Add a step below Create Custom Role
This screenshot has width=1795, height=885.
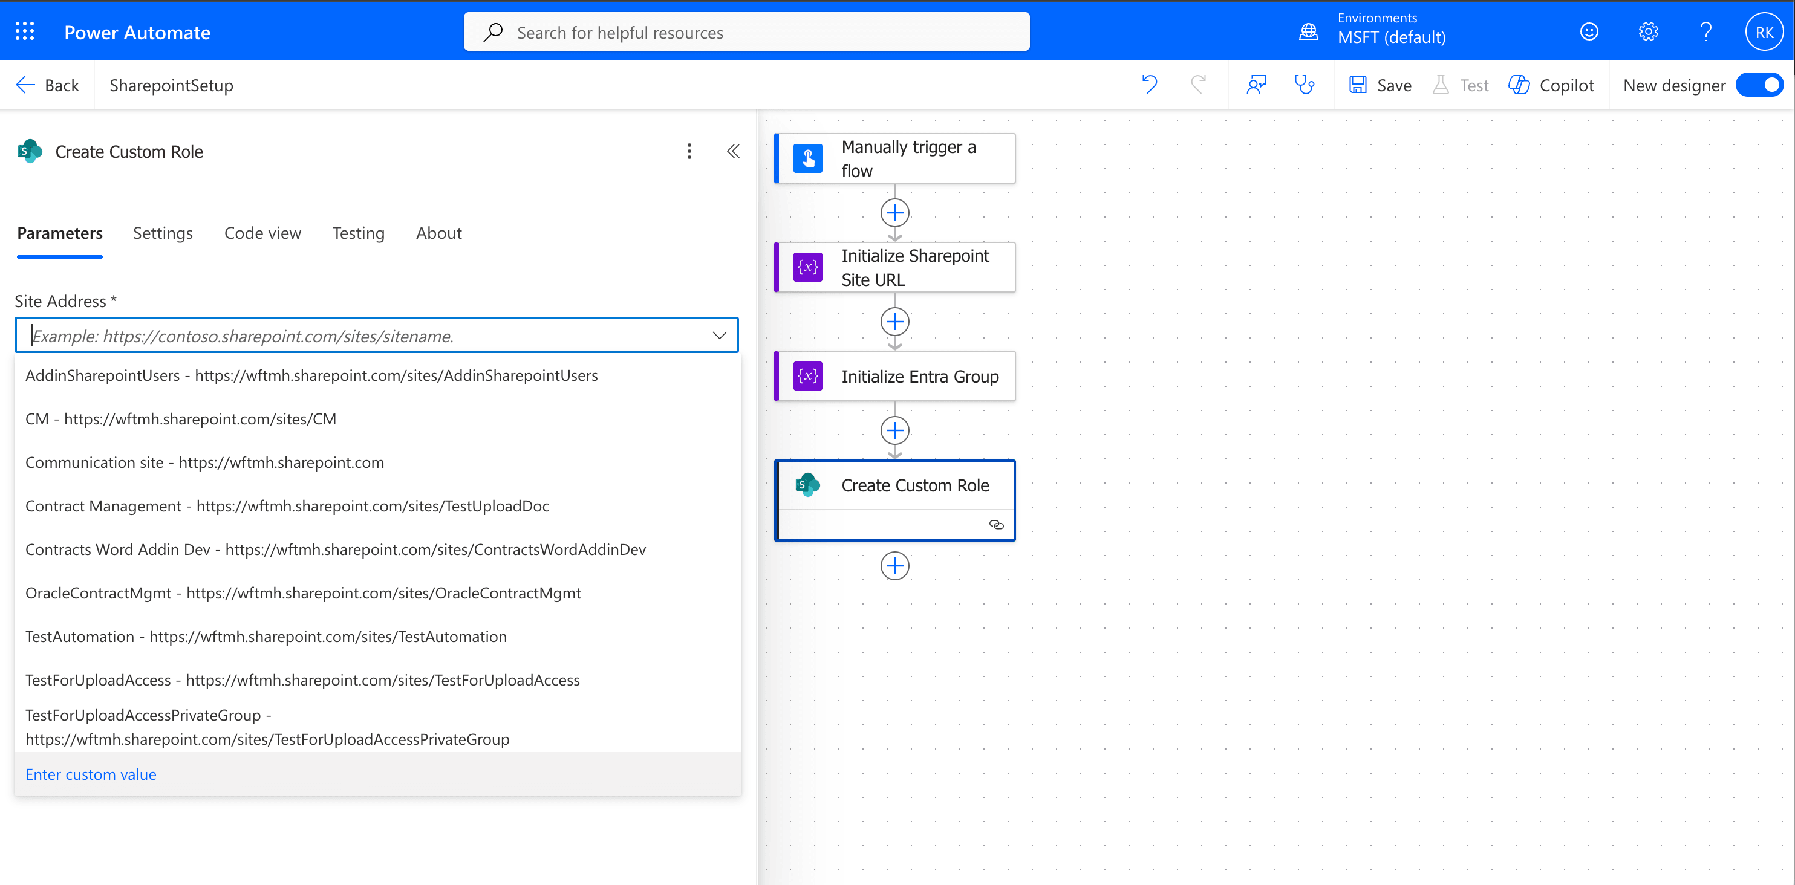[x=894, y=566]
